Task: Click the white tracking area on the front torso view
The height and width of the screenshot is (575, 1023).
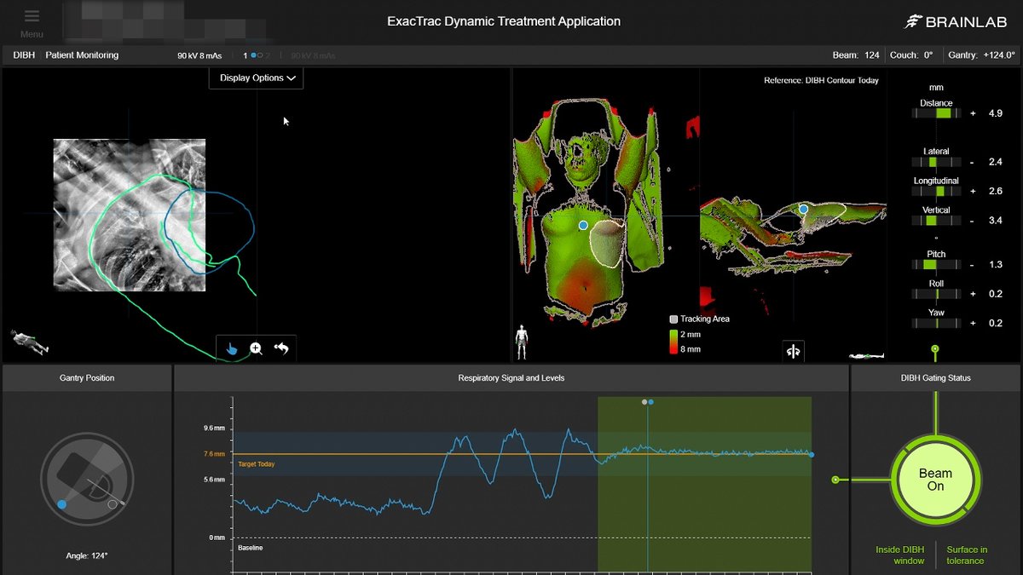Action: click(608, 244)
